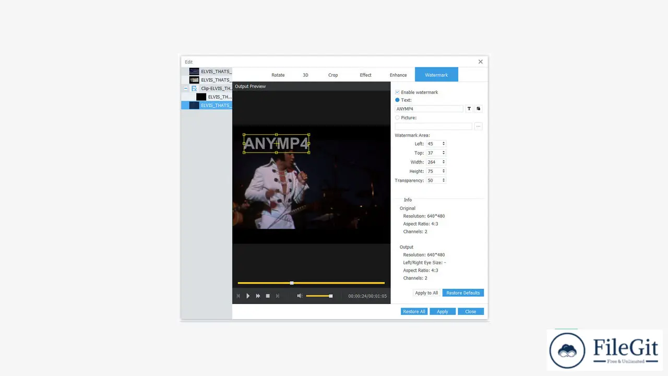Select the Watermark tab

tap(436, 75)
